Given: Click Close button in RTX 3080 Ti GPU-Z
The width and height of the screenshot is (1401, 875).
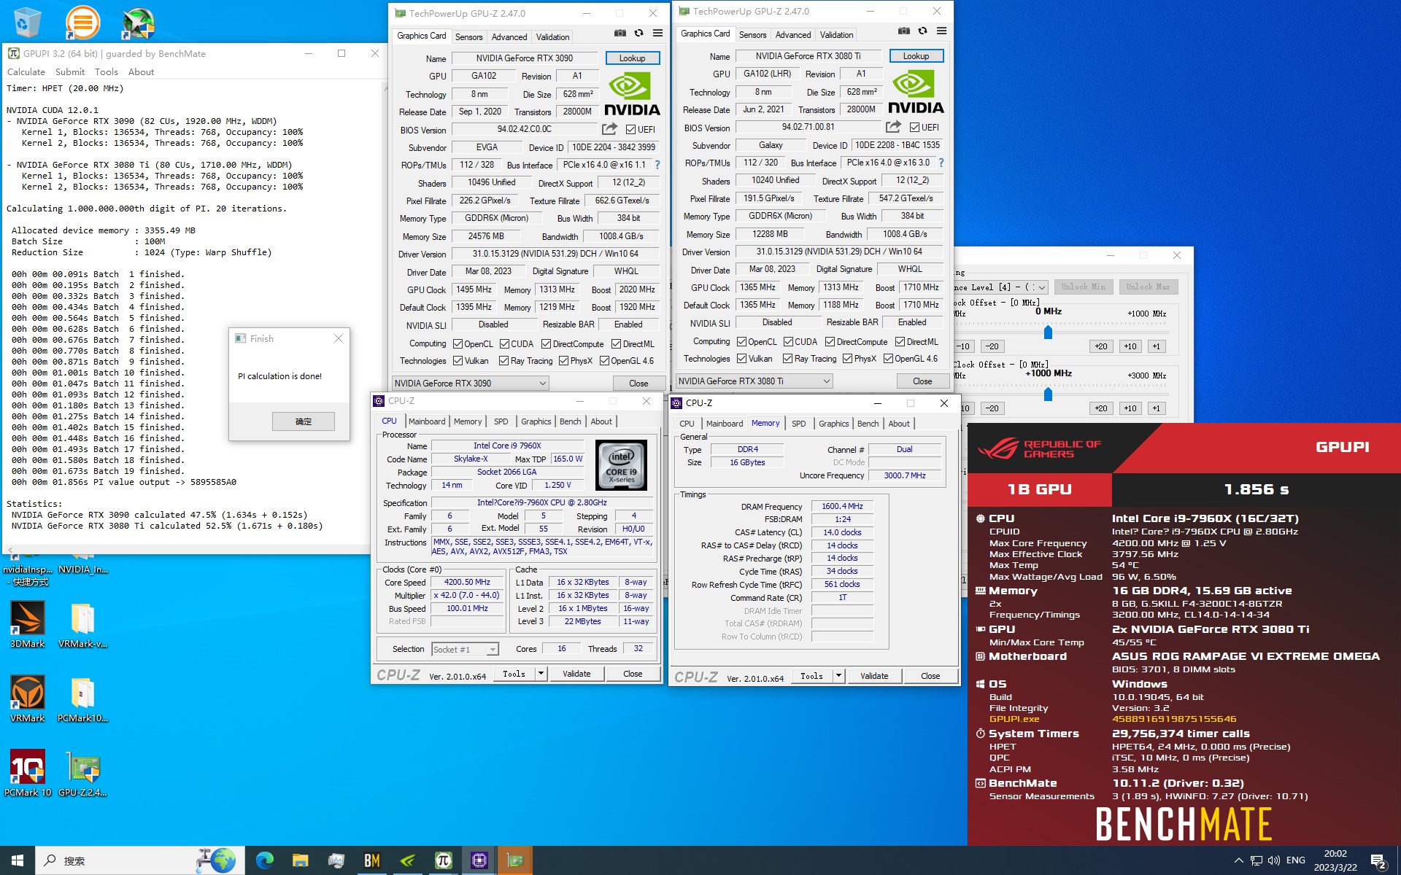Looking at the screenshot, I should [922, 381].
